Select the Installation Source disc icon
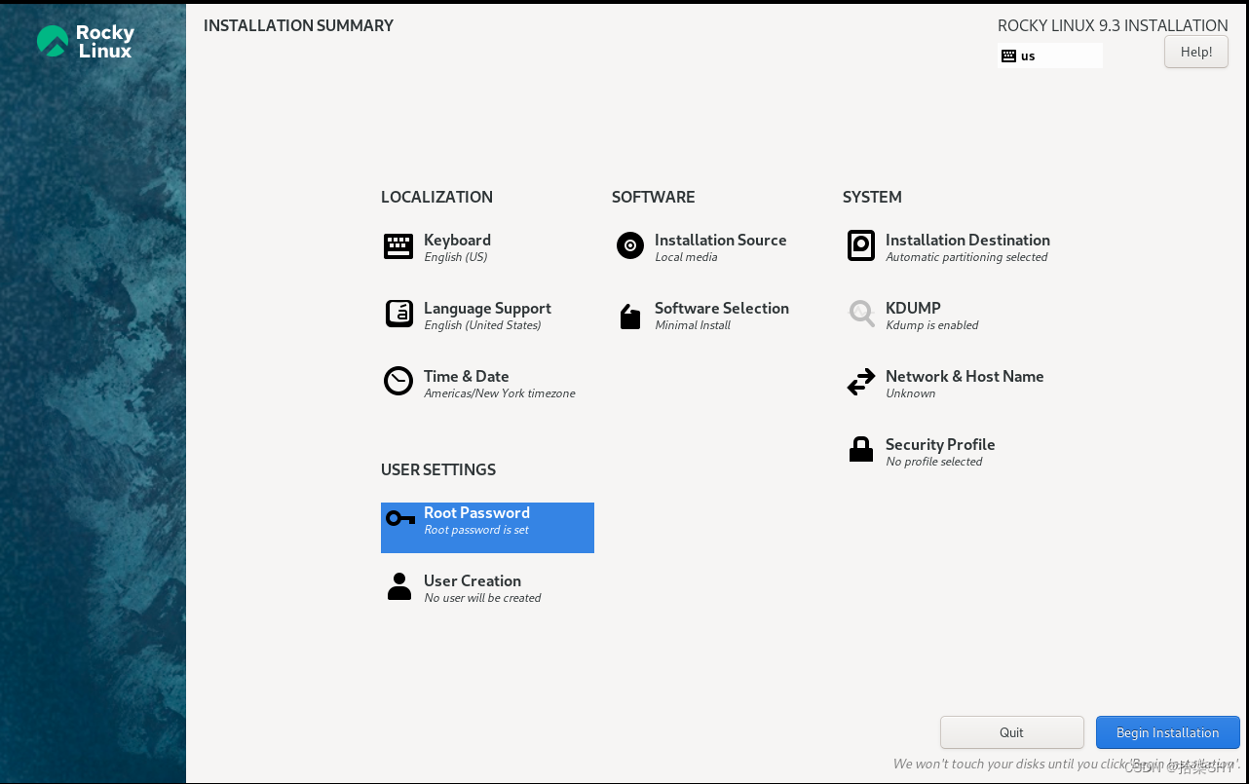The height and width of the screenshot is (784, 1249). pyautogui.click(x=630, y=245)
